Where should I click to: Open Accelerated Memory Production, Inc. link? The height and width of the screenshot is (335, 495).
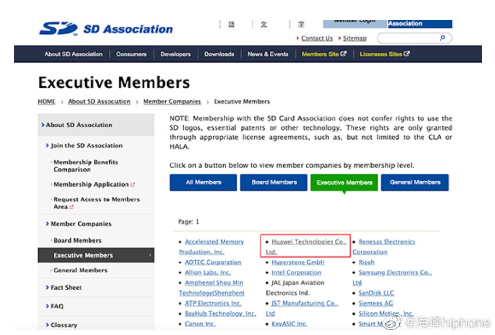tap(211, 247)
